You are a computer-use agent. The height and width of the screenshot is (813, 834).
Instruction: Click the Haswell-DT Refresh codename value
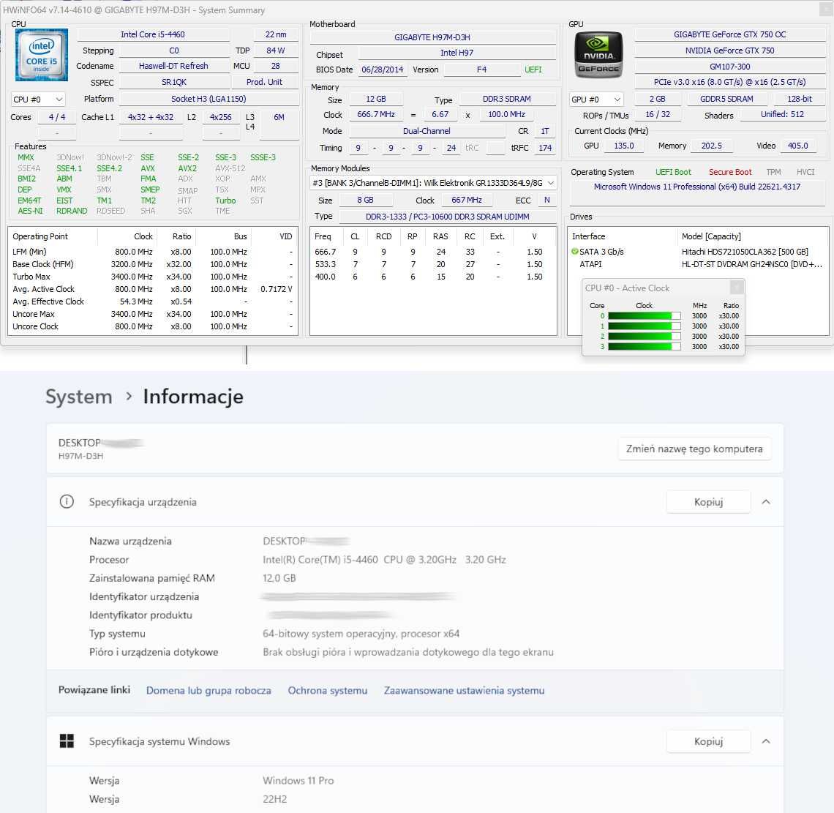(174, 66)
